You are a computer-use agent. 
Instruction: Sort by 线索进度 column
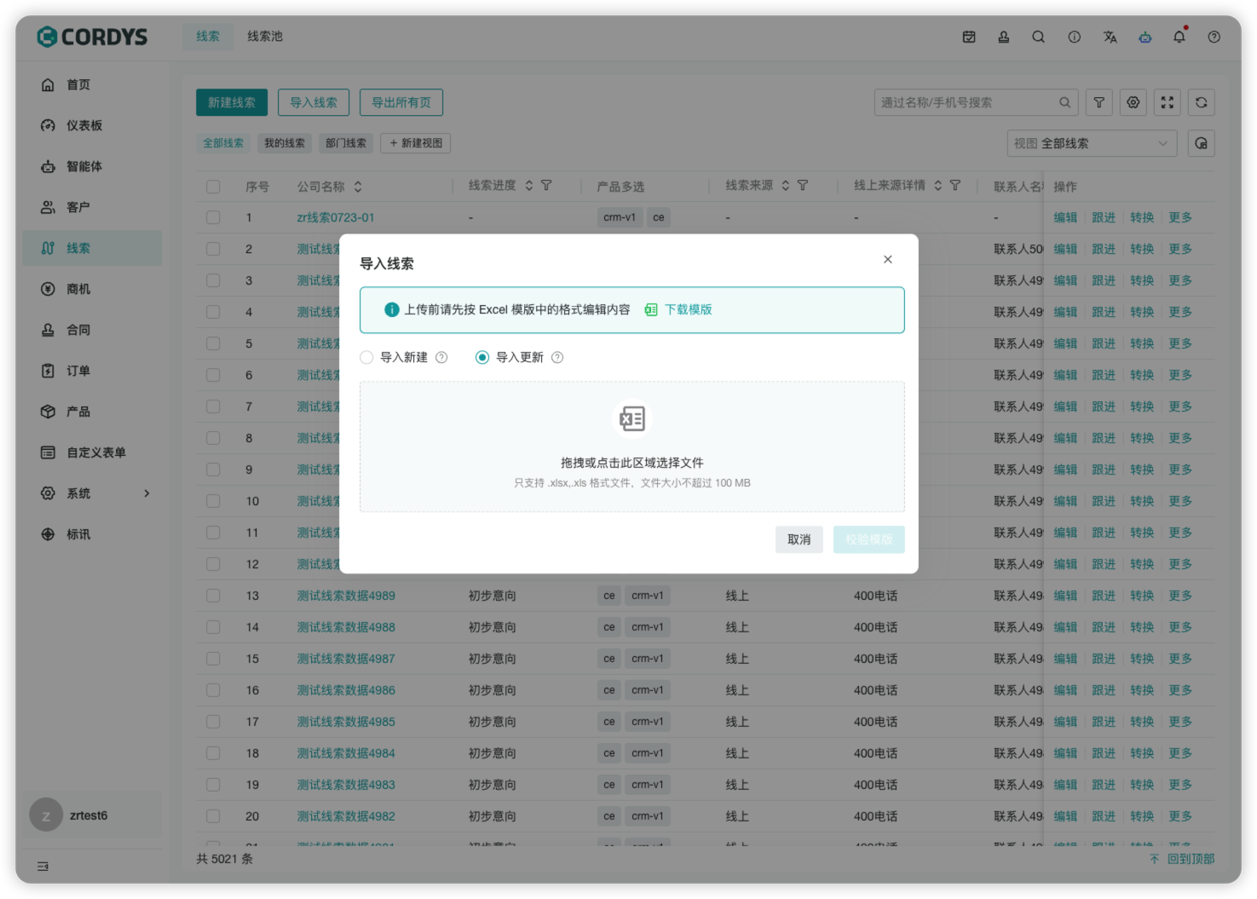click(529, 185)
